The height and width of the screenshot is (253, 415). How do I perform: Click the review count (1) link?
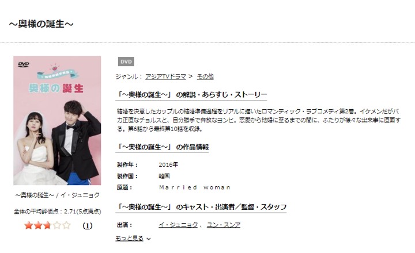(x=88, y=225)
